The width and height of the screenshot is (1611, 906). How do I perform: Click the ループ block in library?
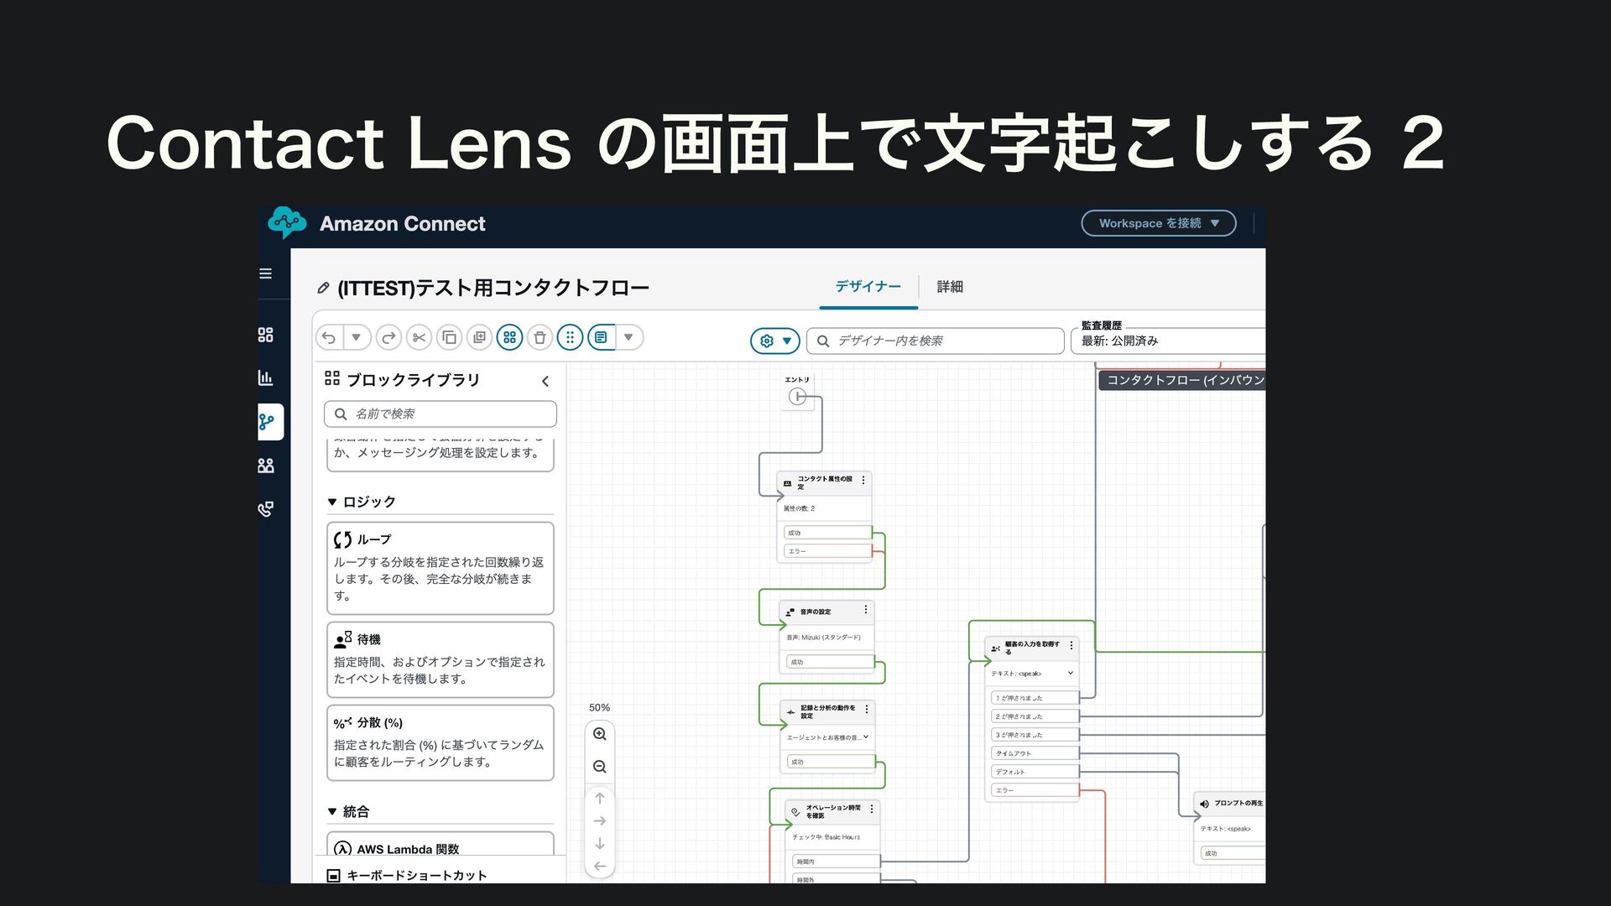[440, 567]
